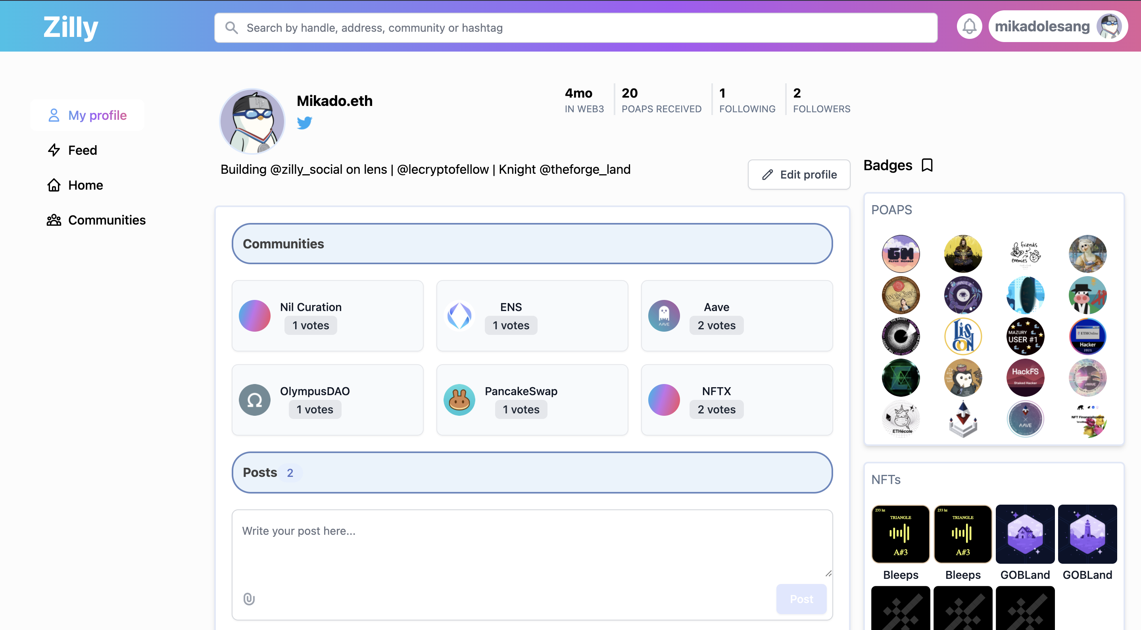
Task: Click the PancakeSwap bunny logo
Action: [459, 400]
